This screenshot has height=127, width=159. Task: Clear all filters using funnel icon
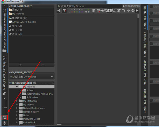click(x=64, y=10)
